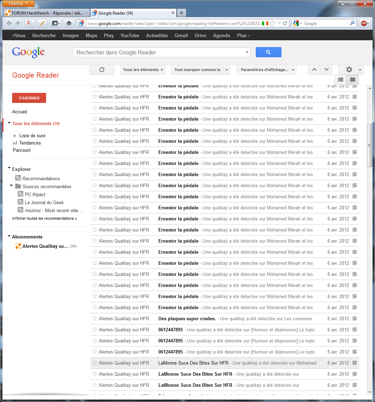Switch to the FORUM HardWare.fr tab
The width and height of the screenshot is (375, 402).
47,13
